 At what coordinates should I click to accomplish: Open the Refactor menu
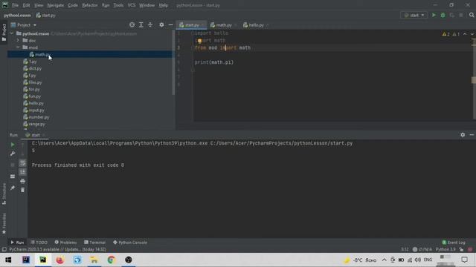click(x=90, y=5)
